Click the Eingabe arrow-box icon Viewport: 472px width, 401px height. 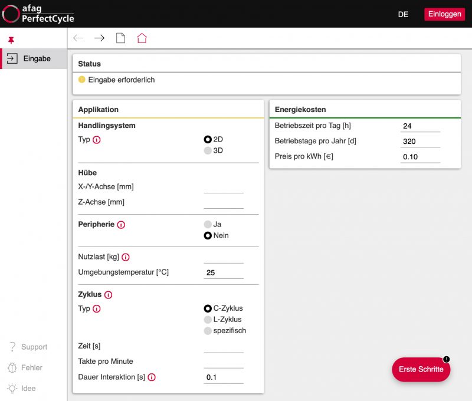click(12, 58)
